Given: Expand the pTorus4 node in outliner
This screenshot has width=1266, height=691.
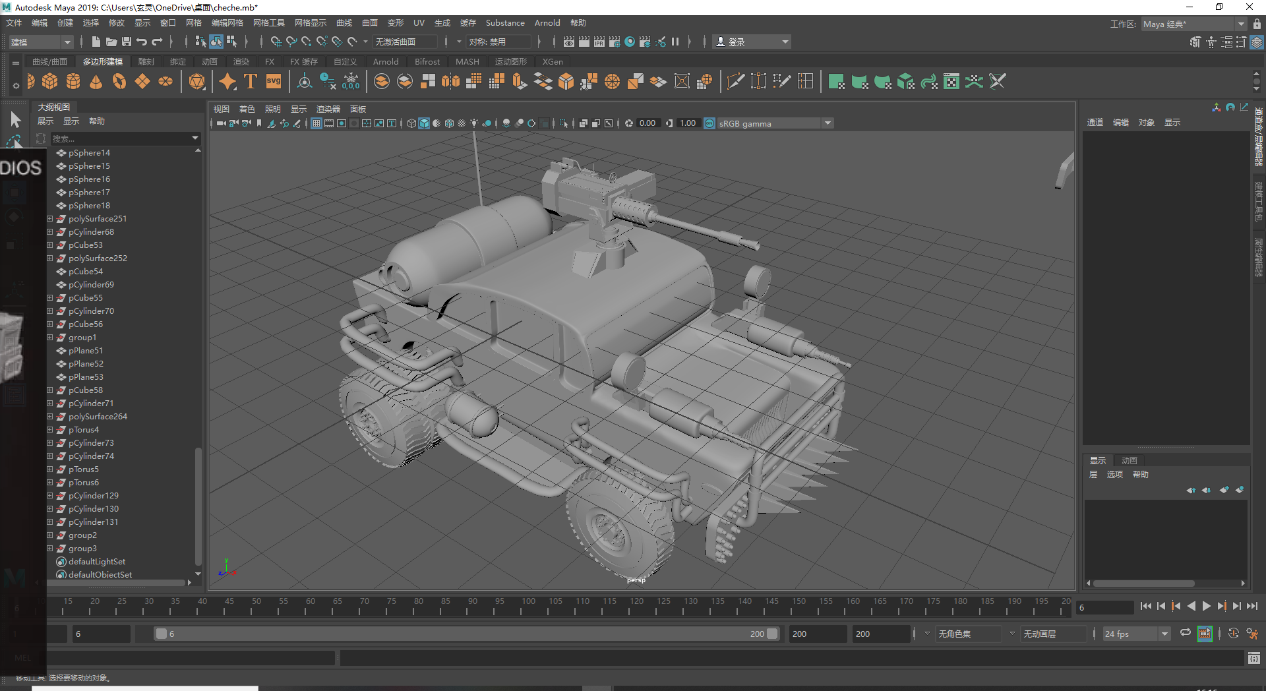Looking at the screenshot, I should click(x=49, y=429).
